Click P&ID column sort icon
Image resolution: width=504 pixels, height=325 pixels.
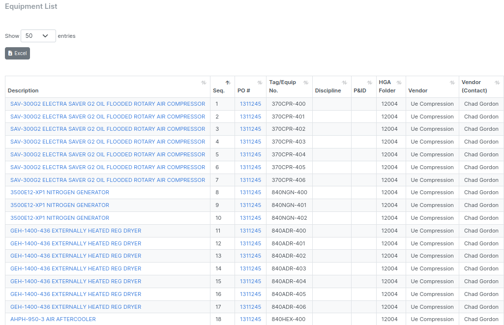point(370,83)
